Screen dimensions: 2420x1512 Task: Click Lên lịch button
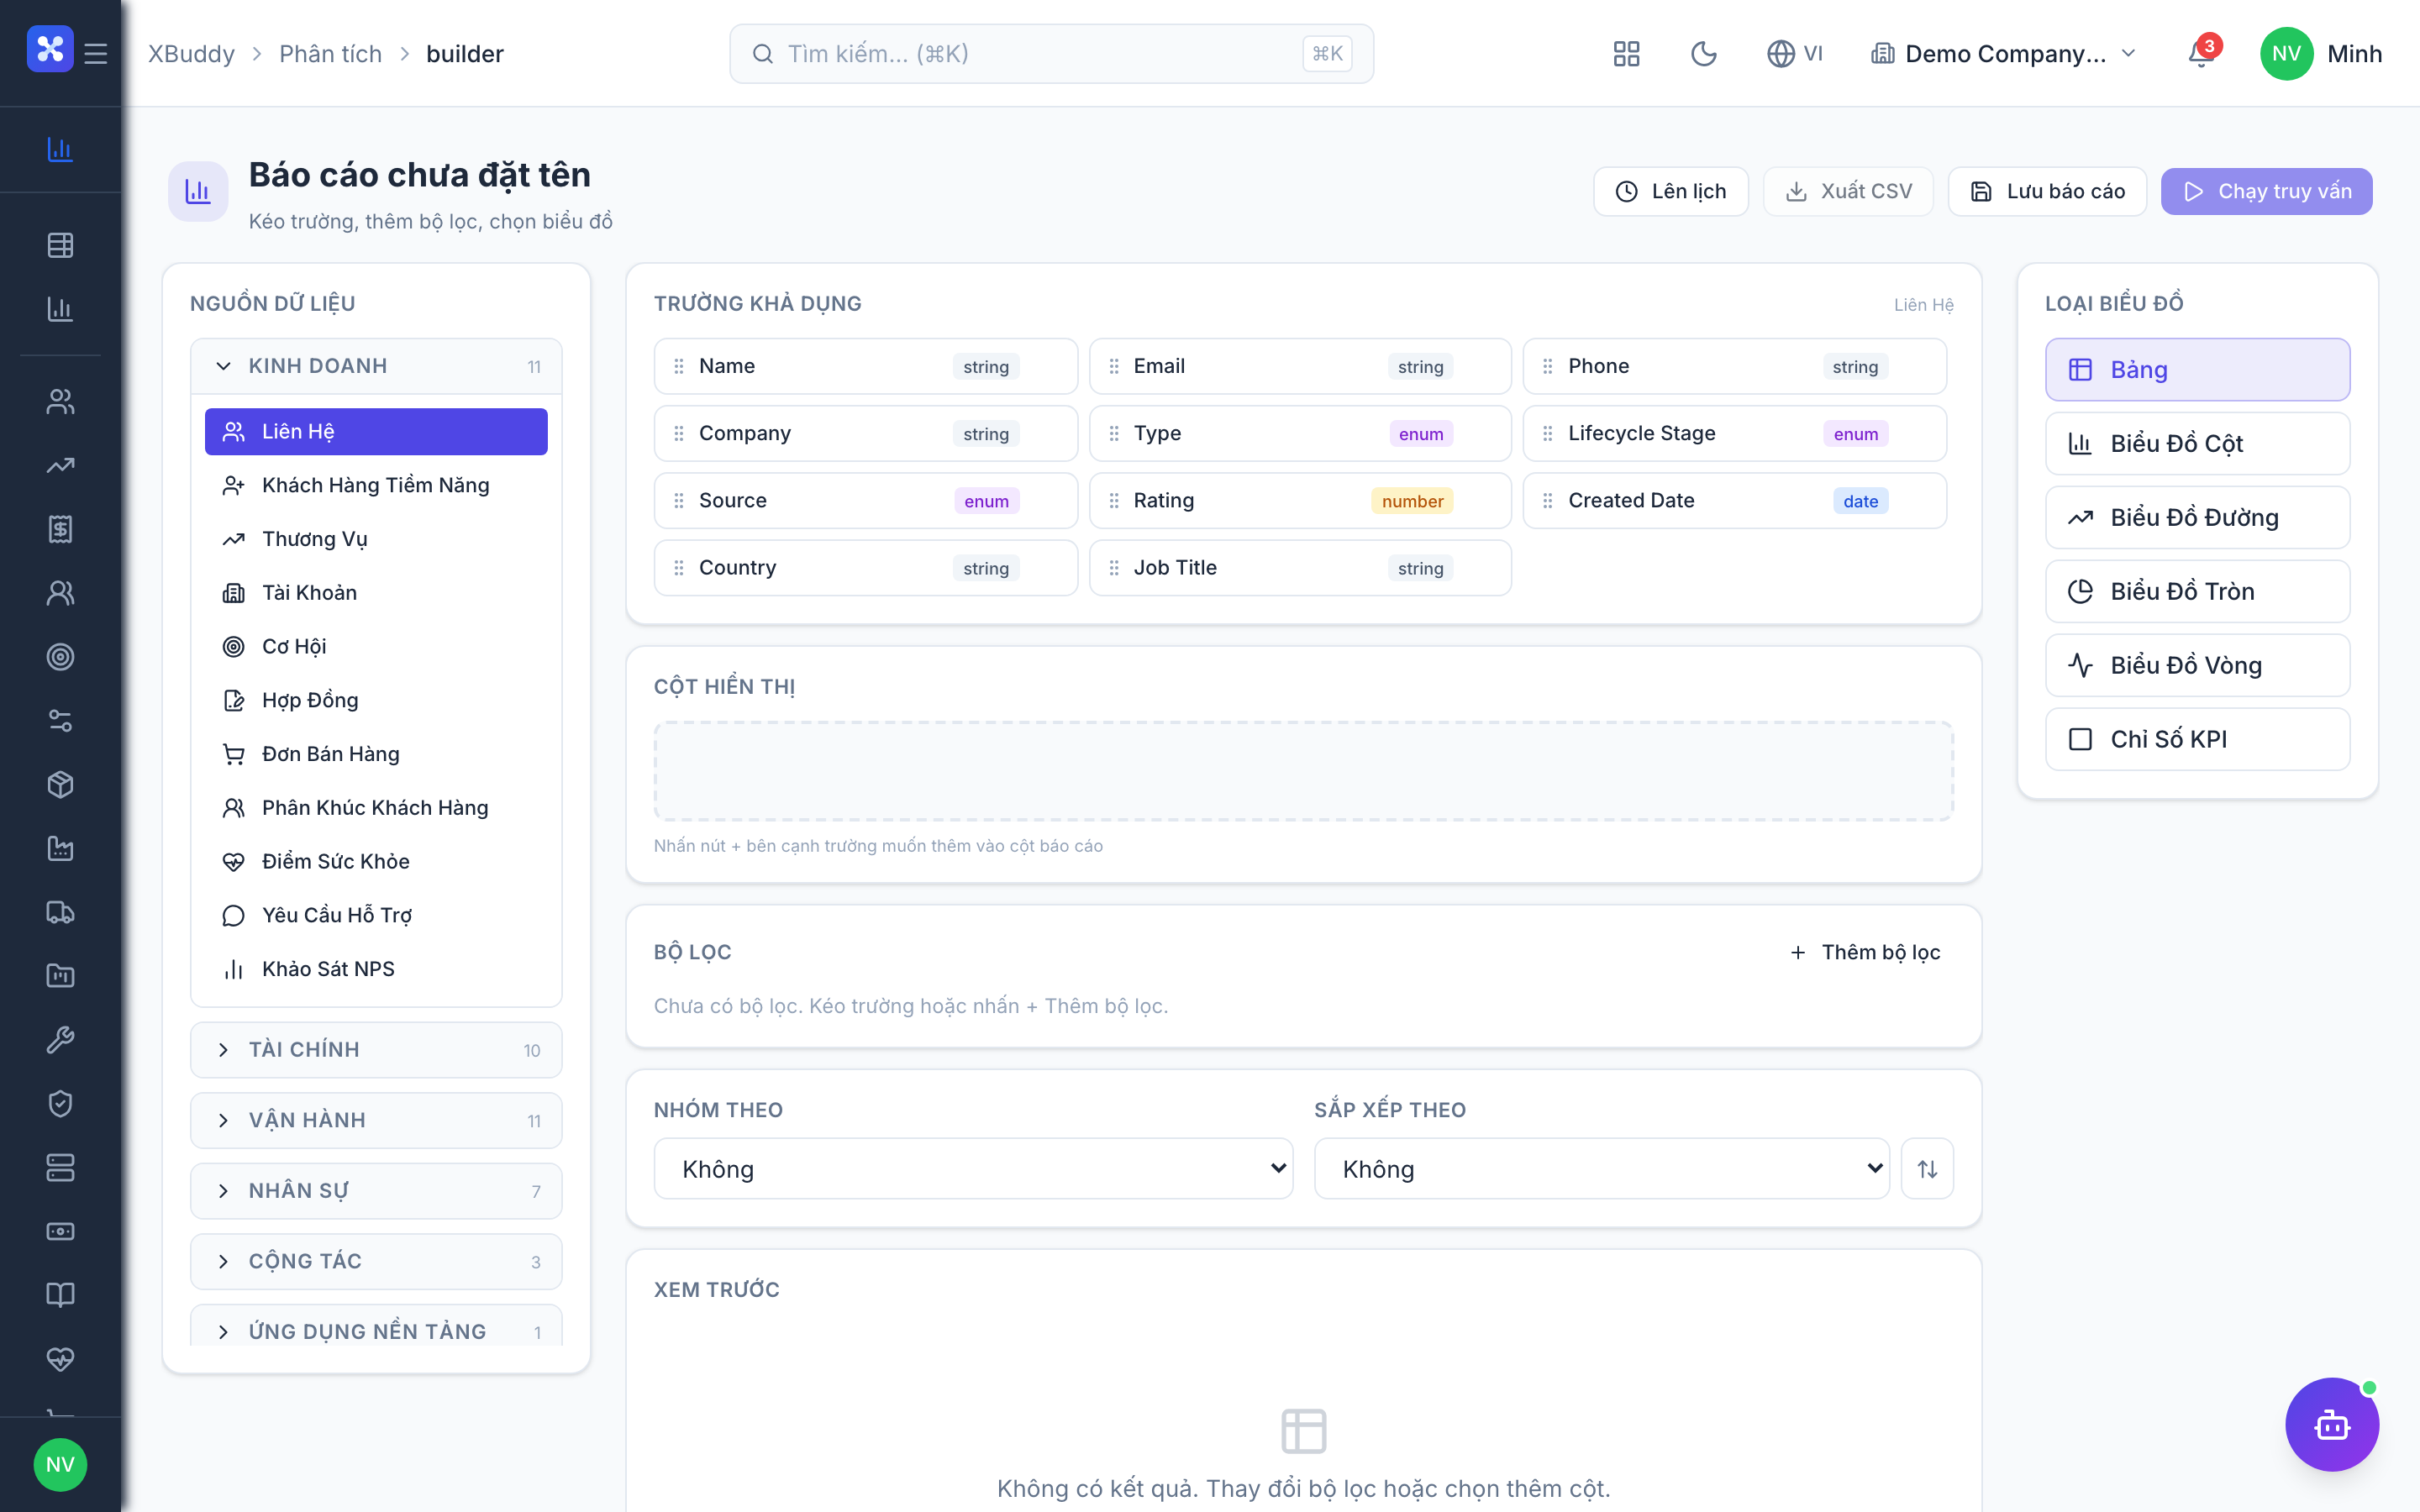point(1670,191)
